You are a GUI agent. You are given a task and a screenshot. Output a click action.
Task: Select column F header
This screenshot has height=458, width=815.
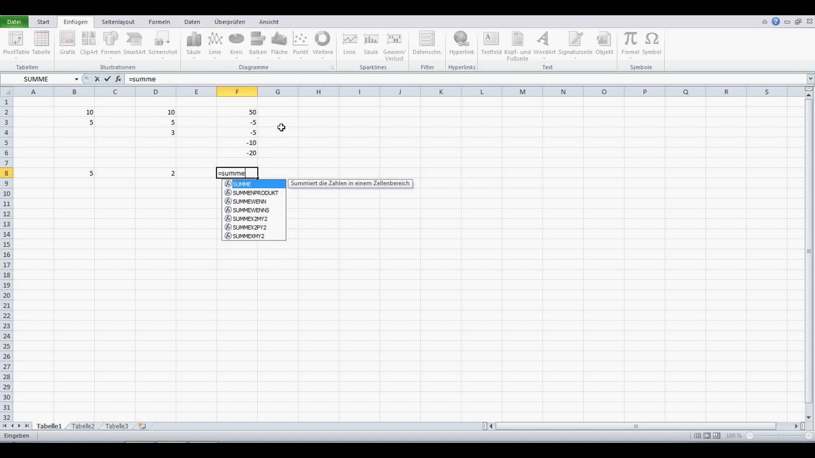pyautogui.click(x=237, y=92)
